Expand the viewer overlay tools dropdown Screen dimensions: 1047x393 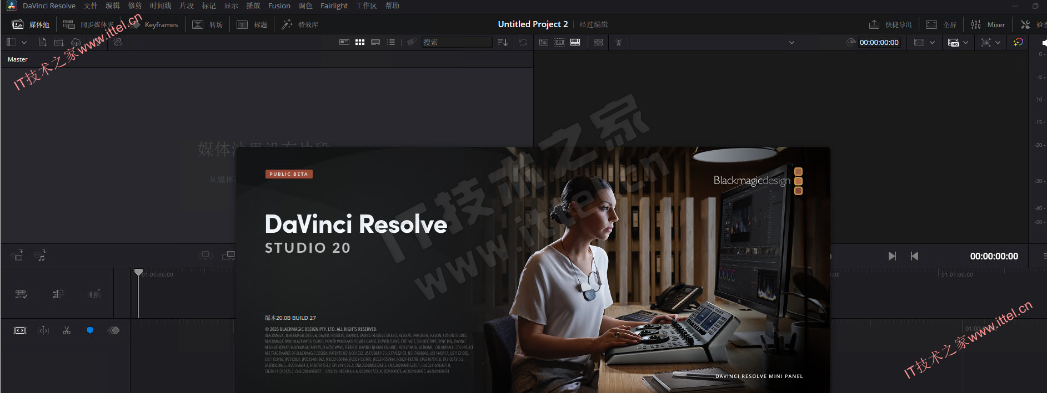point(998,42)
